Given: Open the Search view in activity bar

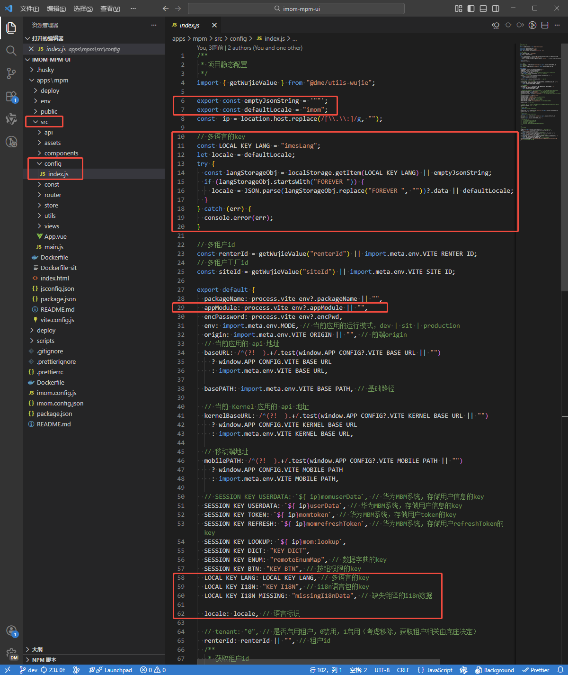Looking at the screenshot, I should [11, 51].
